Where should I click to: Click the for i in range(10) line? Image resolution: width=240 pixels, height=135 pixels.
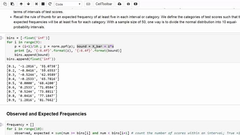tap(25, 129)
